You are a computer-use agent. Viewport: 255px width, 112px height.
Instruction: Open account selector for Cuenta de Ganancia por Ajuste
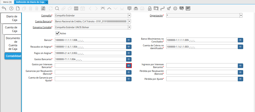point(129,79)
